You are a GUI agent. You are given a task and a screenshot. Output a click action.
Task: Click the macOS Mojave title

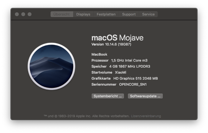[117, 38]
